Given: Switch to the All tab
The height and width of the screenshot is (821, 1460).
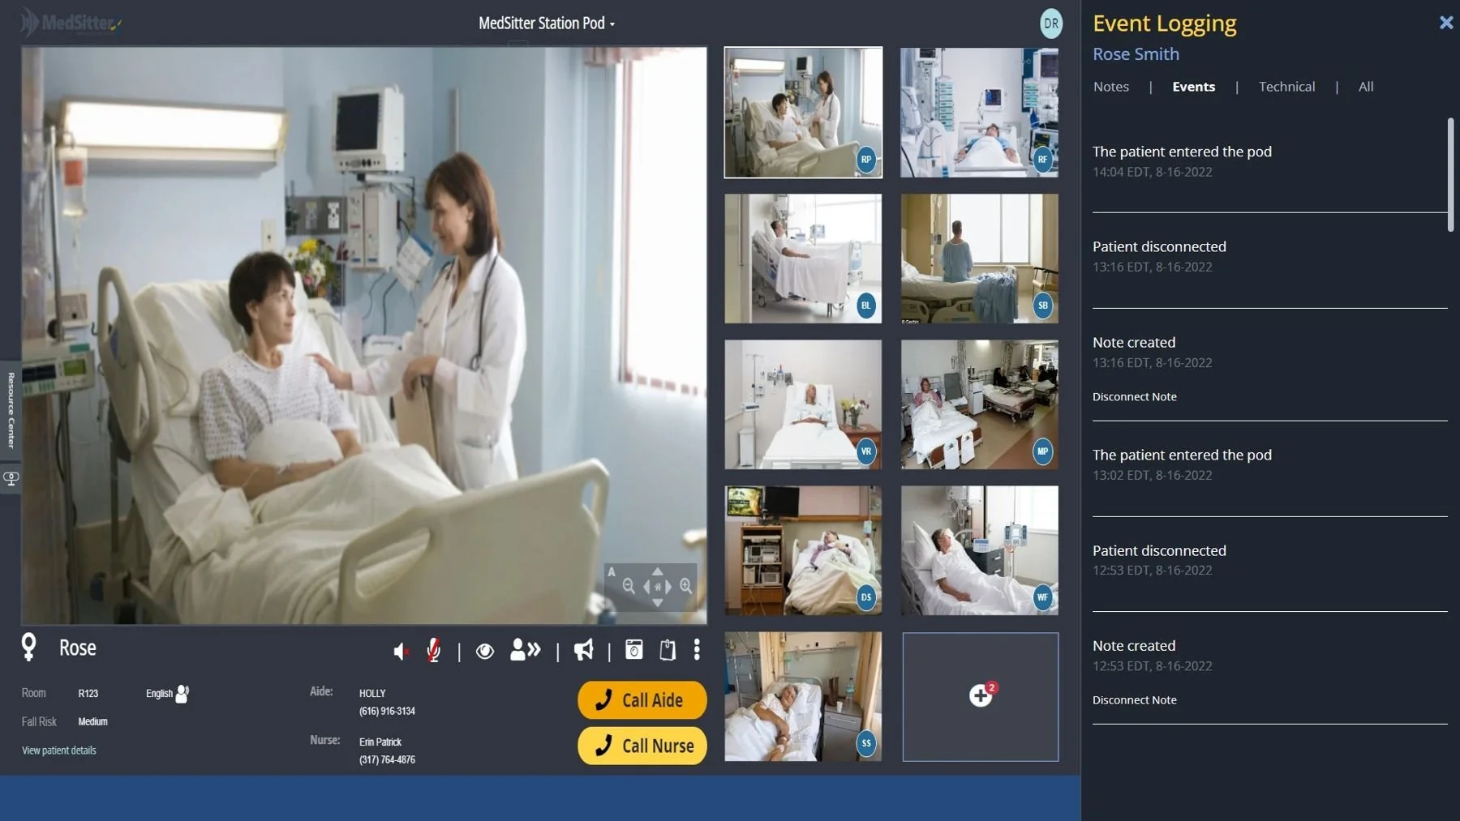Looking at the screenshot, I should [x=1366, y=87].
